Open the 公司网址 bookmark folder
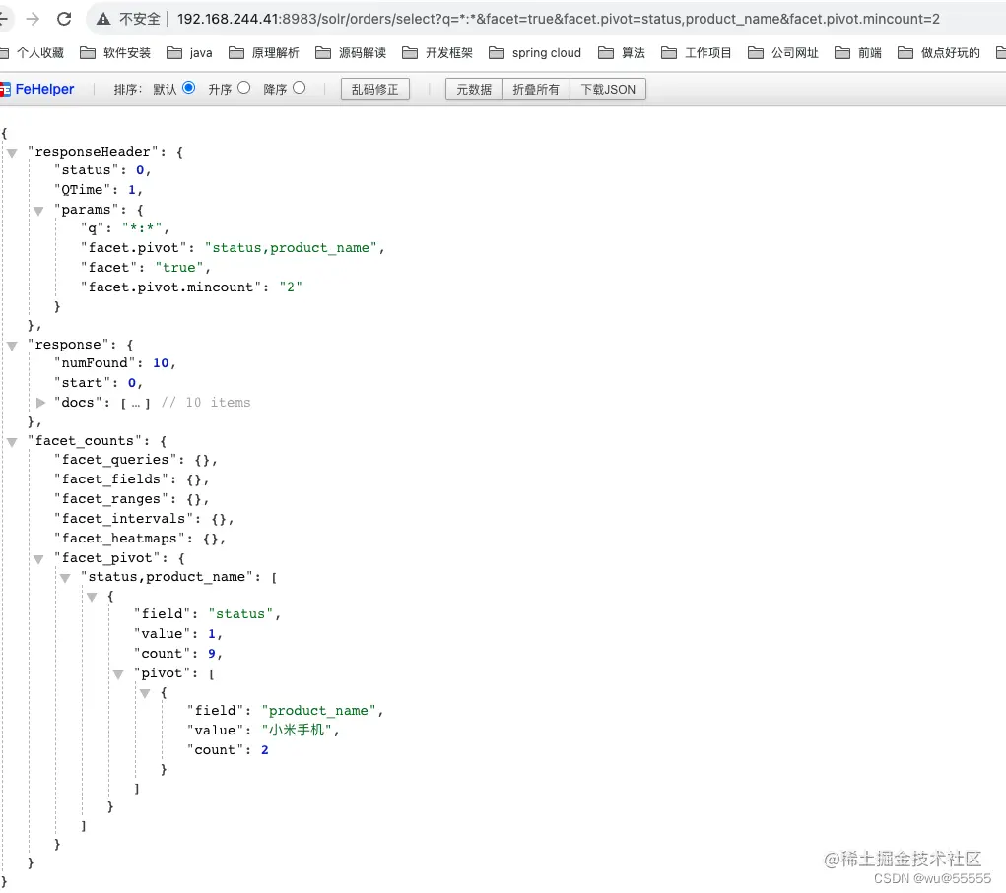Screen dimensions: 1006x893 pyautogui.click(x=783, y=52)
